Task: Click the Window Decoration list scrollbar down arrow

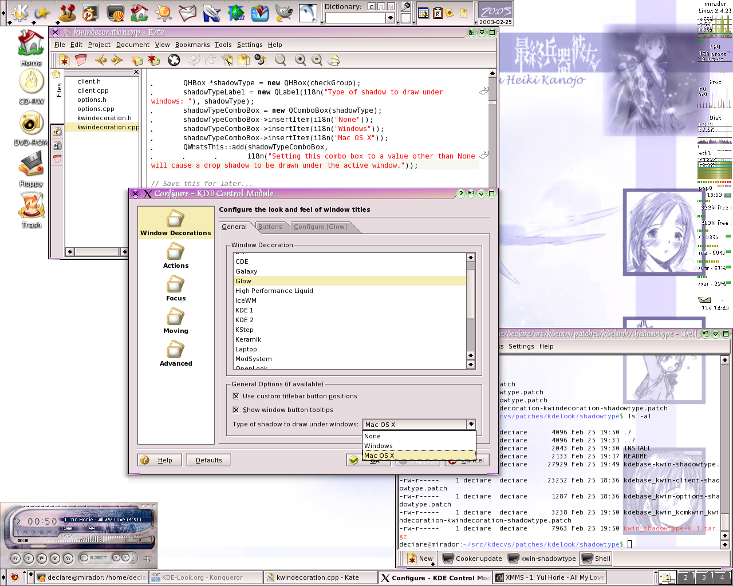Action: [x=471, y=365]
